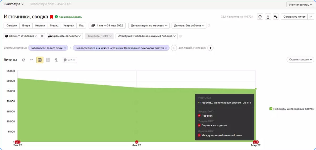The width and height of the screenshot is (316, 150).
Task: Switch to the line chart view icon
Action: 32,60
